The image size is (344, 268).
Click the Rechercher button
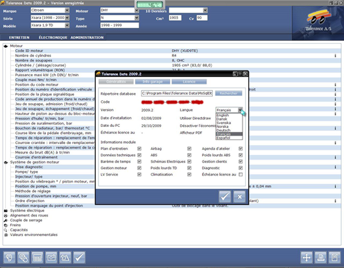[x=229, y=93]
